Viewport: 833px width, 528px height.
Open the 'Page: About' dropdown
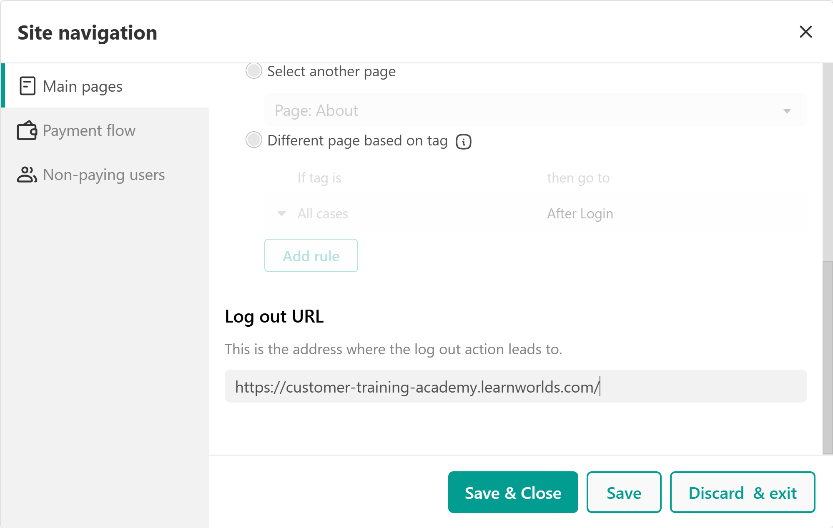[x=535, y=110]
